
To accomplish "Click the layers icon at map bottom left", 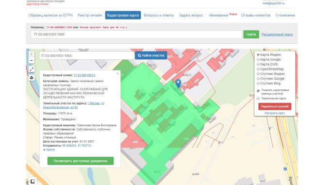I will click(33, 181).
